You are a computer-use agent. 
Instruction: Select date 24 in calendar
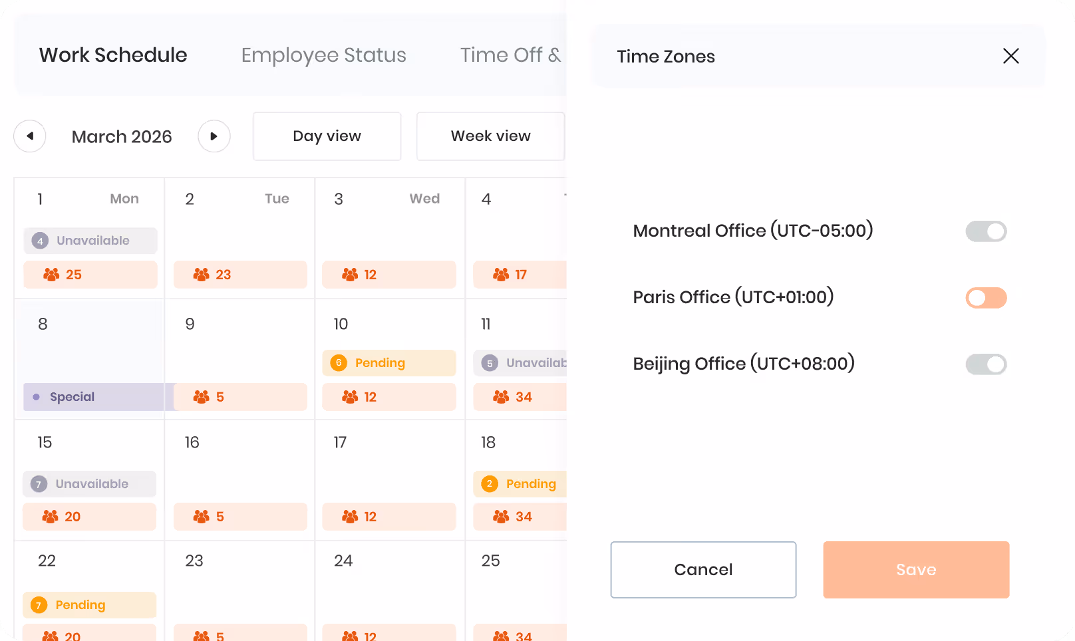point(343,561)
